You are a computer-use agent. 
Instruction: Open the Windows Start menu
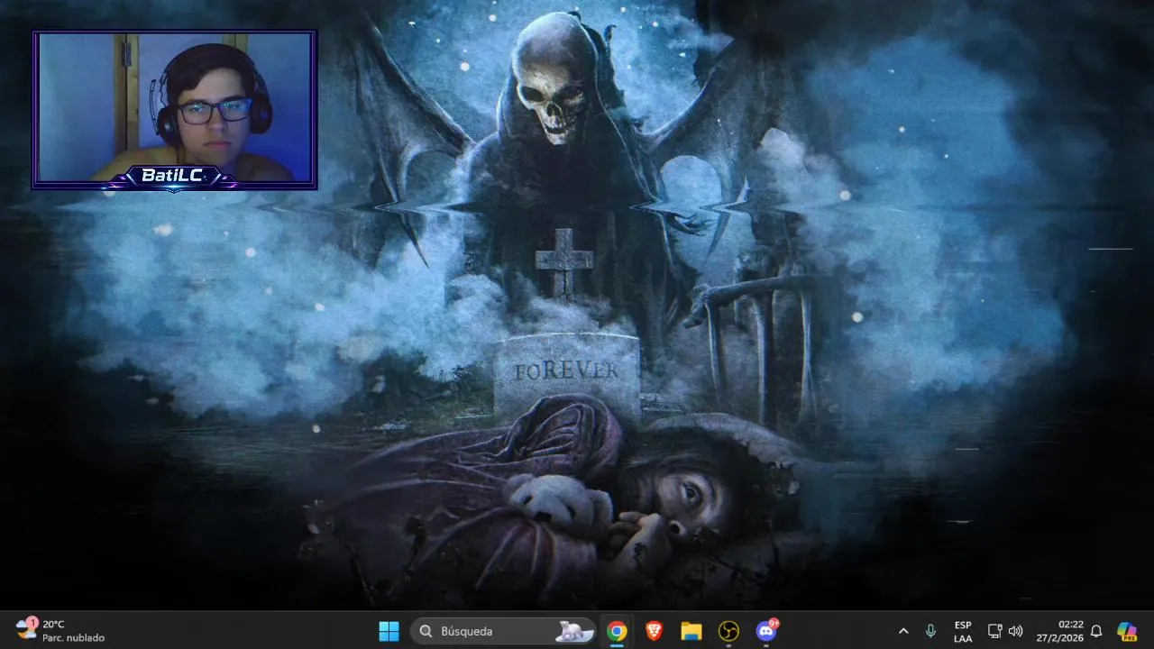coord(389,631)
